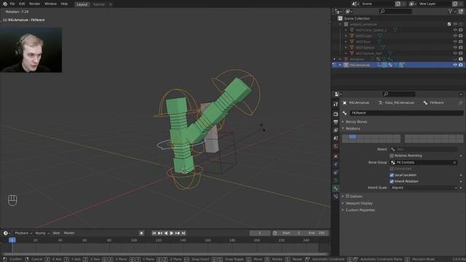Open the outliner filter dropdown

[x=451, y=12]
